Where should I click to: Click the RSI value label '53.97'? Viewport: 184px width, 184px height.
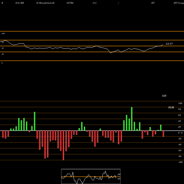[x=169, y=44]
